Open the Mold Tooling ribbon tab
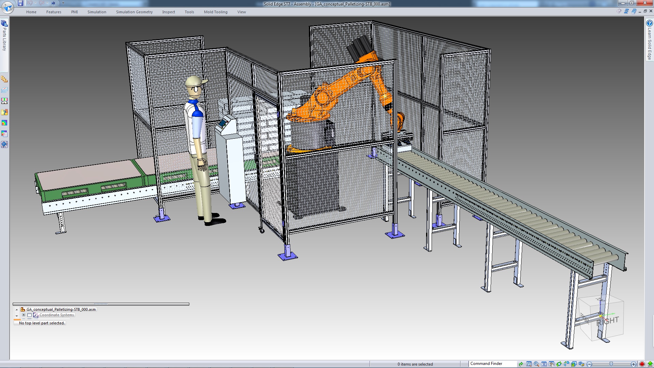The height and width of the screenshot is (368, 654). tap(215, 12)
